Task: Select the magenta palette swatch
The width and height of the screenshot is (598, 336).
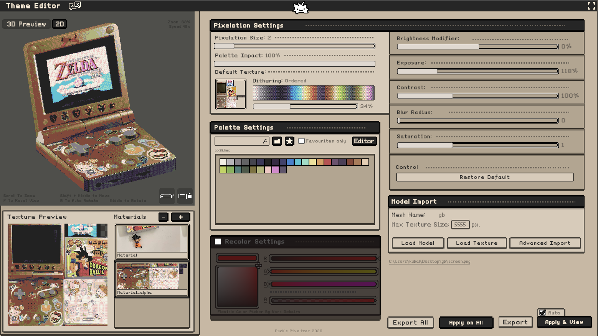Action: [x=276, y=170]
